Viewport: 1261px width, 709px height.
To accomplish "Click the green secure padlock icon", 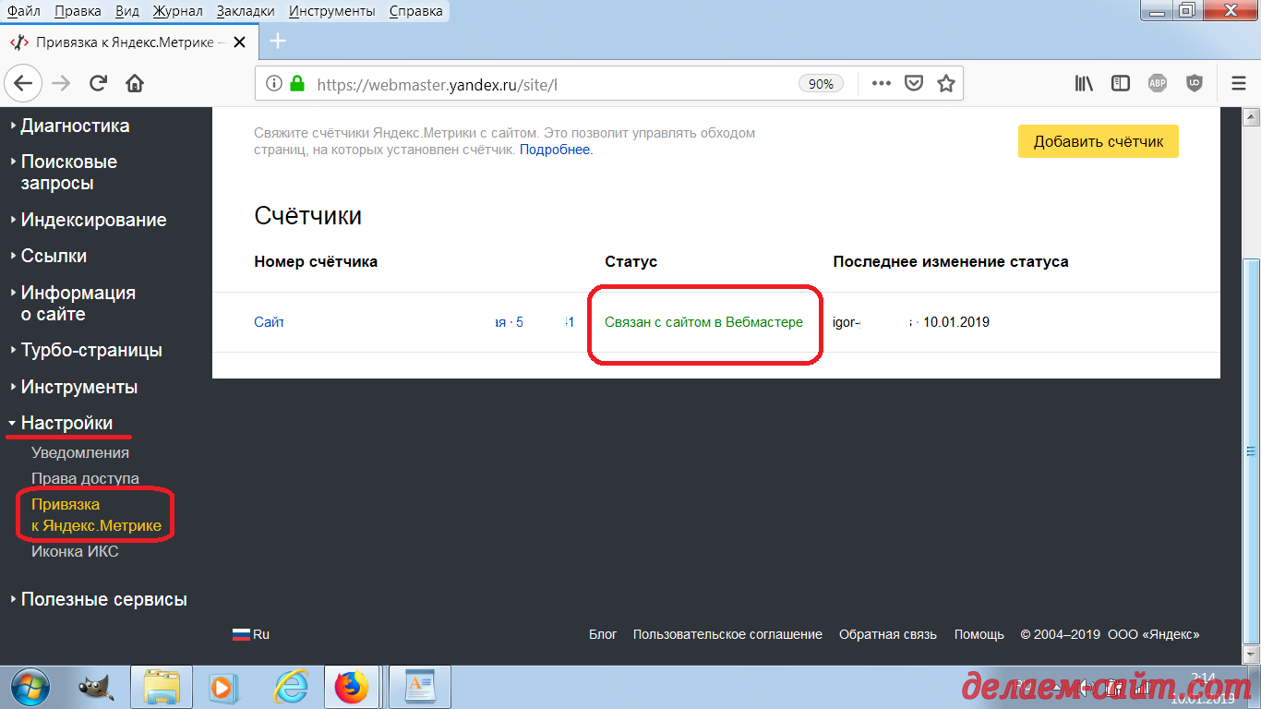I will pyautogui.click(x=297, y=83).
